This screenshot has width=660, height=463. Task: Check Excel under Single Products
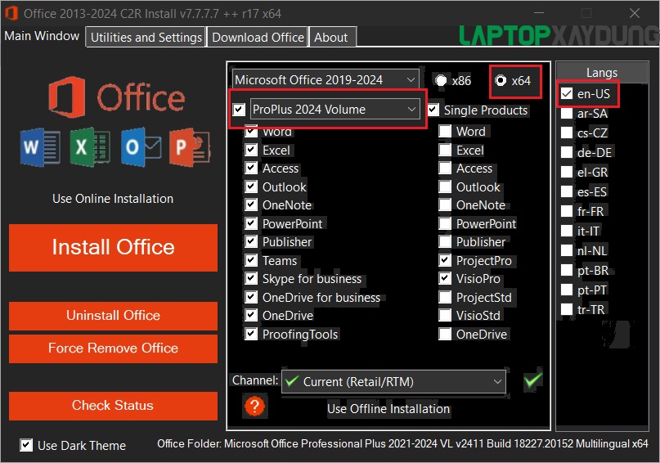pyautogui.click(x=445, y=150)
